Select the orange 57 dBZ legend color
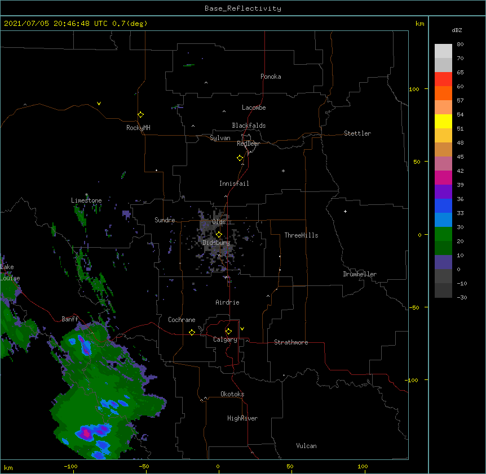 [443, 93]
